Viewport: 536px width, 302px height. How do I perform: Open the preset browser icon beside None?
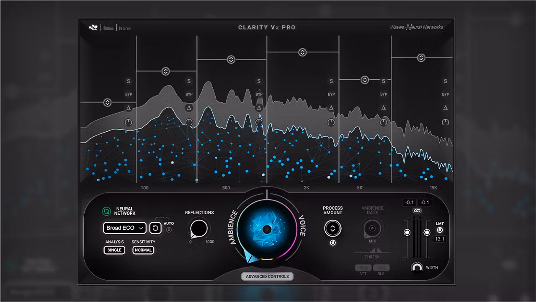click(109, 28)
